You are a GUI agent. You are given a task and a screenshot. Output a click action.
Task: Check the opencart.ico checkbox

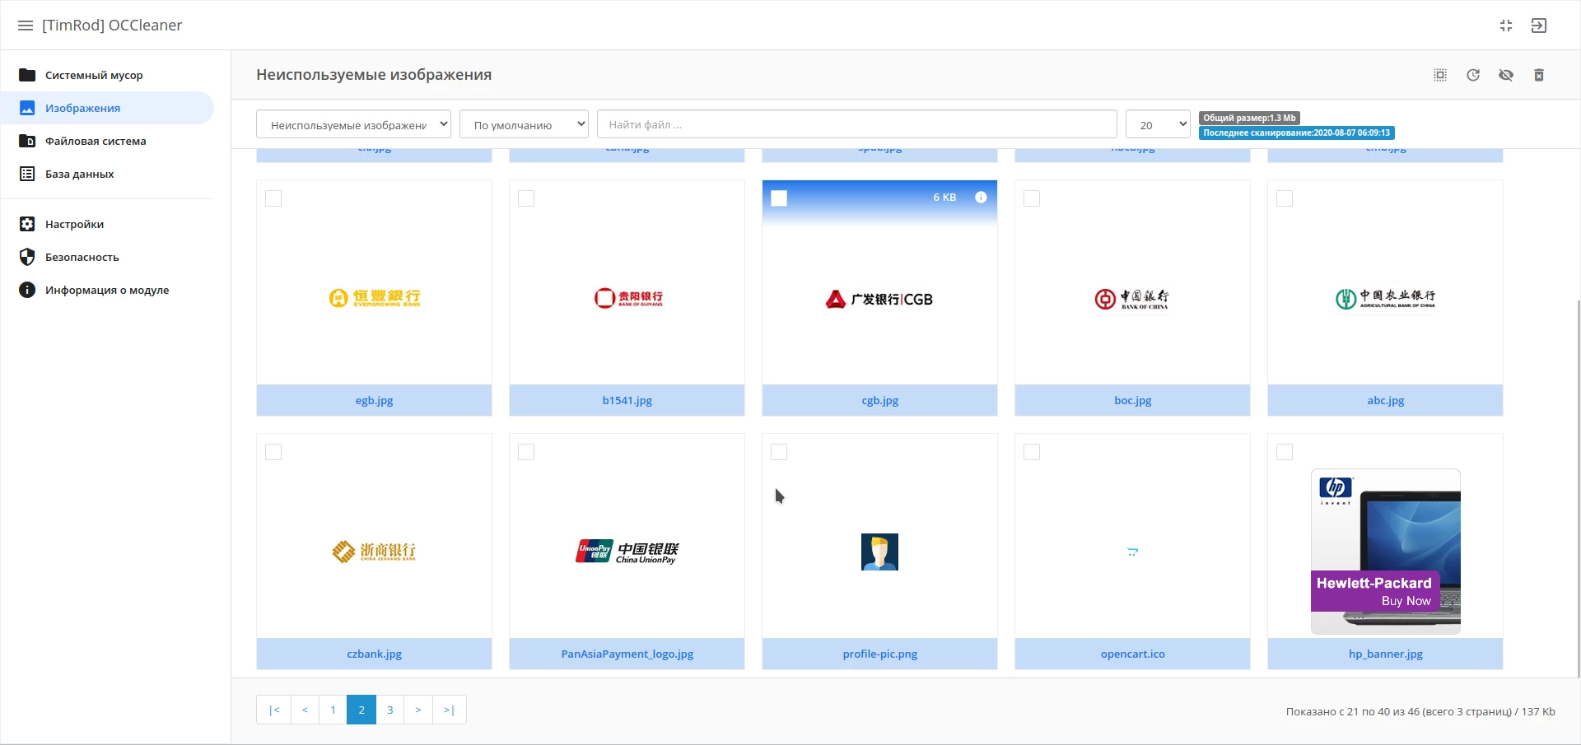point(1032,452)
